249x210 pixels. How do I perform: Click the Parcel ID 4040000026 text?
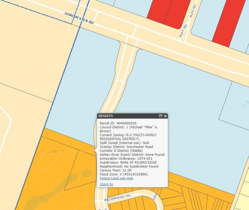pos(118,123)
